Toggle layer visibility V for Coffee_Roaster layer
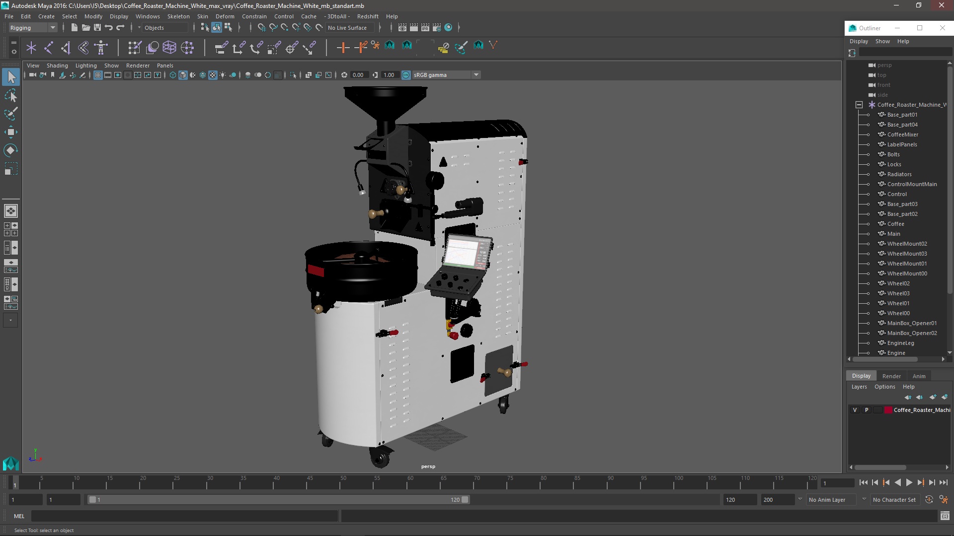This screenshot has width=954, height=536. (855, 410)
